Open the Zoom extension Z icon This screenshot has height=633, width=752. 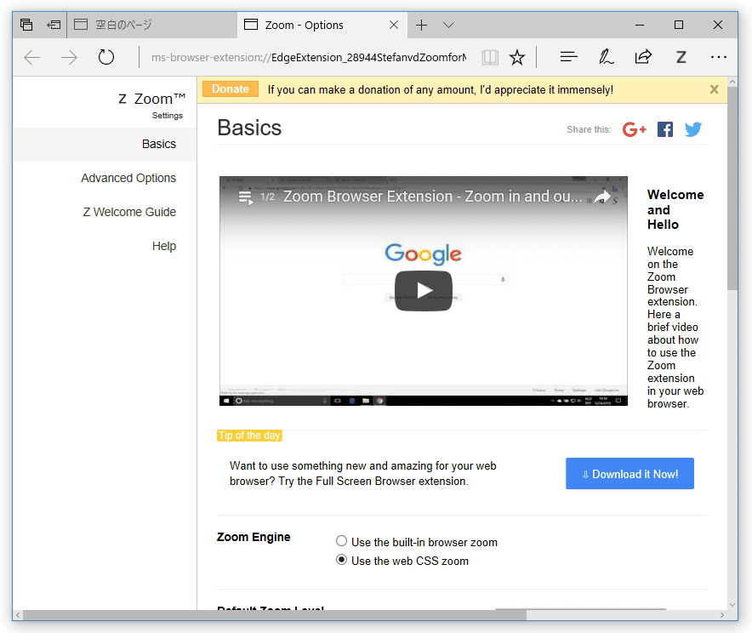click(x=681, y=58)
